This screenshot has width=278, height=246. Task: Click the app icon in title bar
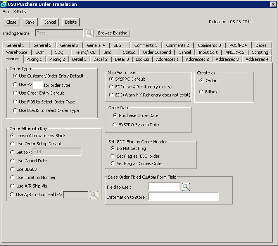point(4,4)
